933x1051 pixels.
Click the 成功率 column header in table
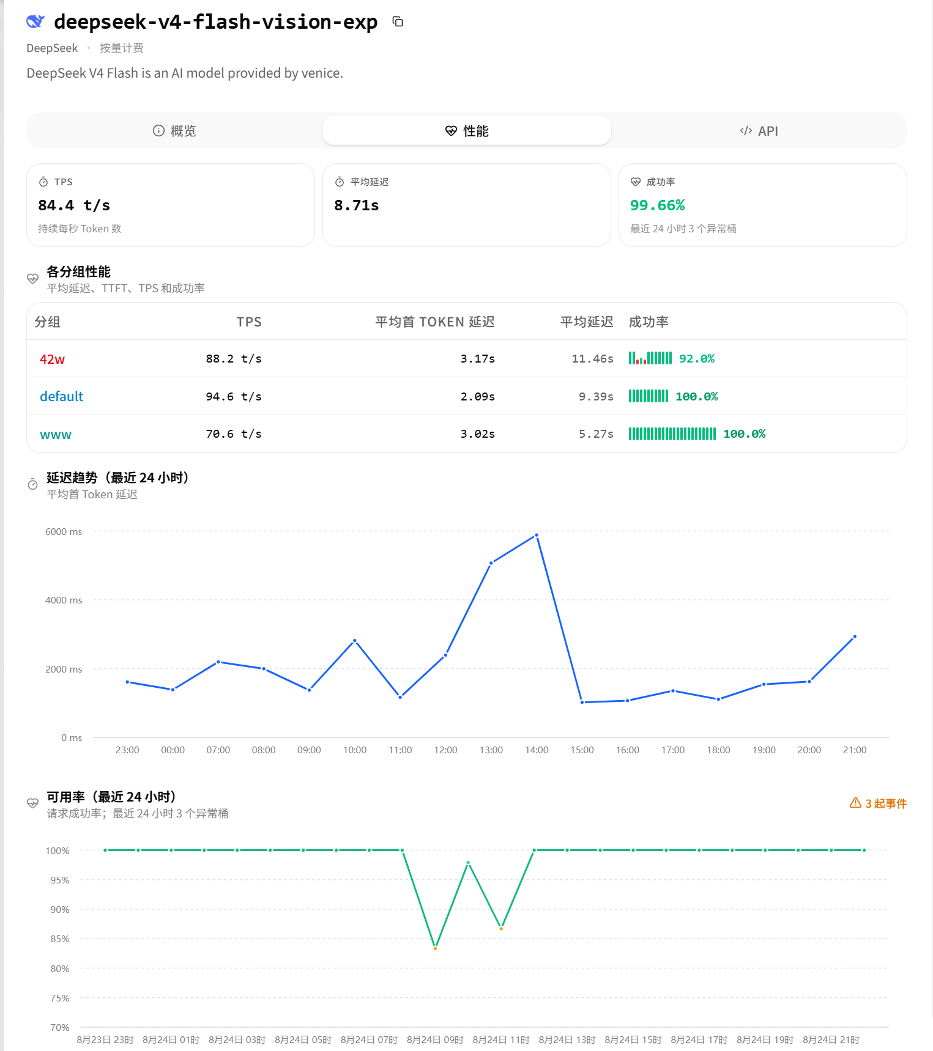pos(649,322)
